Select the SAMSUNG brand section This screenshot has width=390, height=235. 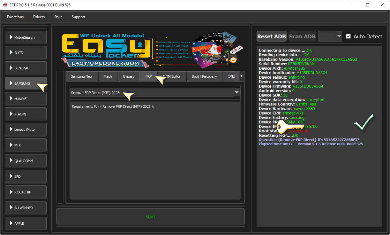point(26,83)
